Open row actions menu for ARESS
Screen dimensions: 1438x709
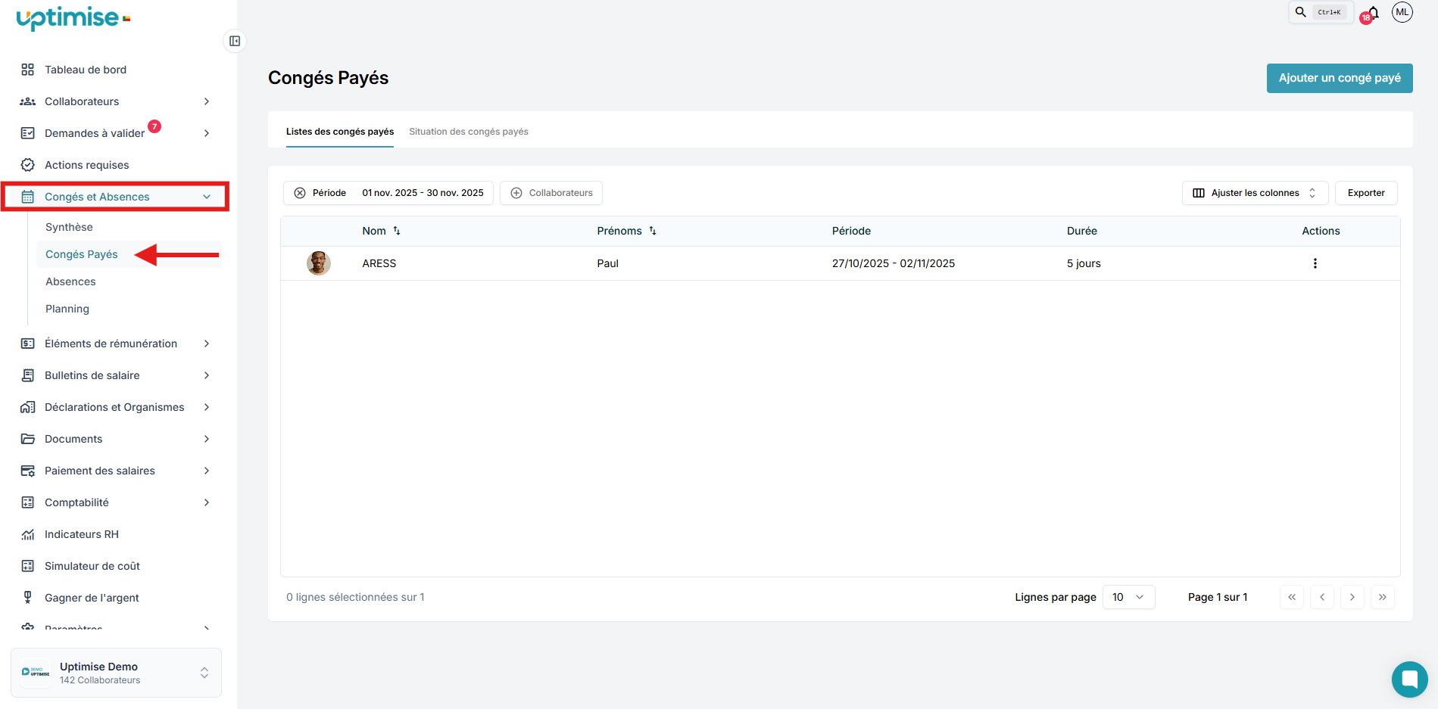(x=1315, y=263)
